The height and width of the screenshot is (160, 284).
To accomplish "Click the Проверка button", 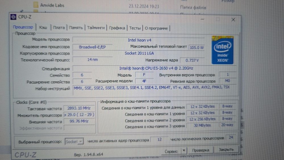I will 200,150.
